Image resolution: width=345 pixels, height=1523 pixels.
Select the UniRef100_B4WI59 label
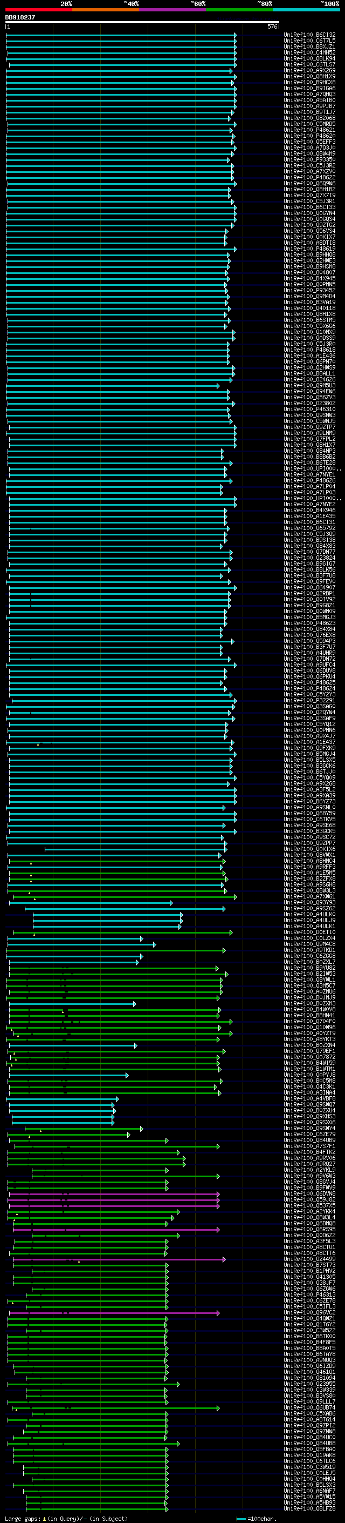pyautogui.click(x=309, y=1063)
